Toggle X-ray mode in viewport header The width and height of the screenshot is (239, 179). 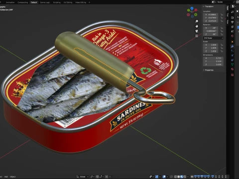[172, 177]
